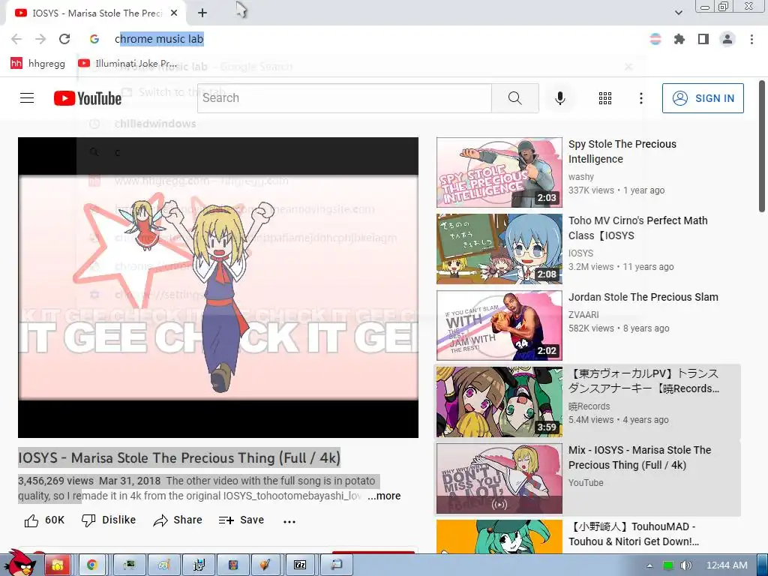
Task: Expand description with ...more
Action: pos(384,496)
